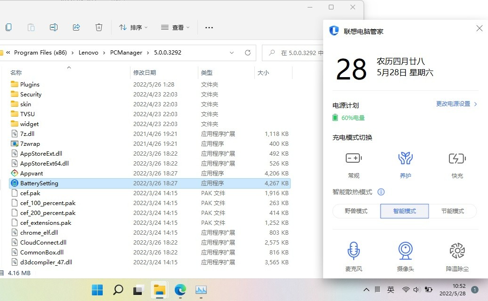The height and width of the screenshot is (301, 488).
Task: Expand the address bar history chevron
Action: [x=232, y=53]
